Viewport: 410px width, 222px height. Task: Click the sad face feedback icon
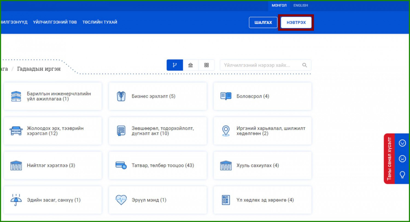pos(402,159)
